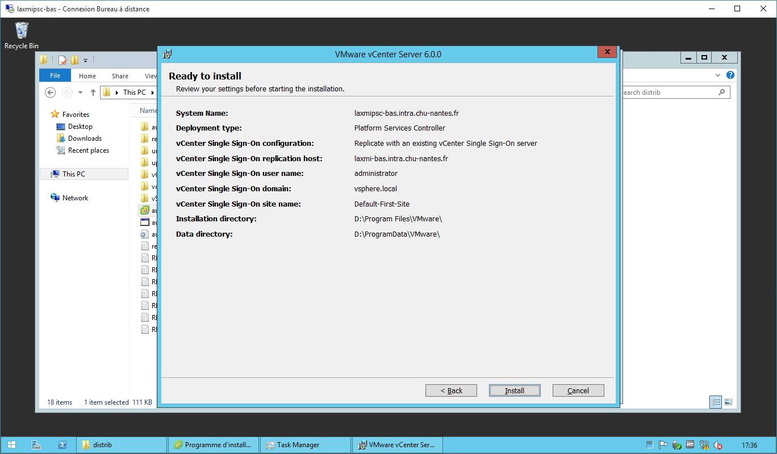Viewport: 777px width, 454px height.
Task: Open Customize Quick Access Toolbar dropdown
Action: pyautogui.click(x=85, y=60)
